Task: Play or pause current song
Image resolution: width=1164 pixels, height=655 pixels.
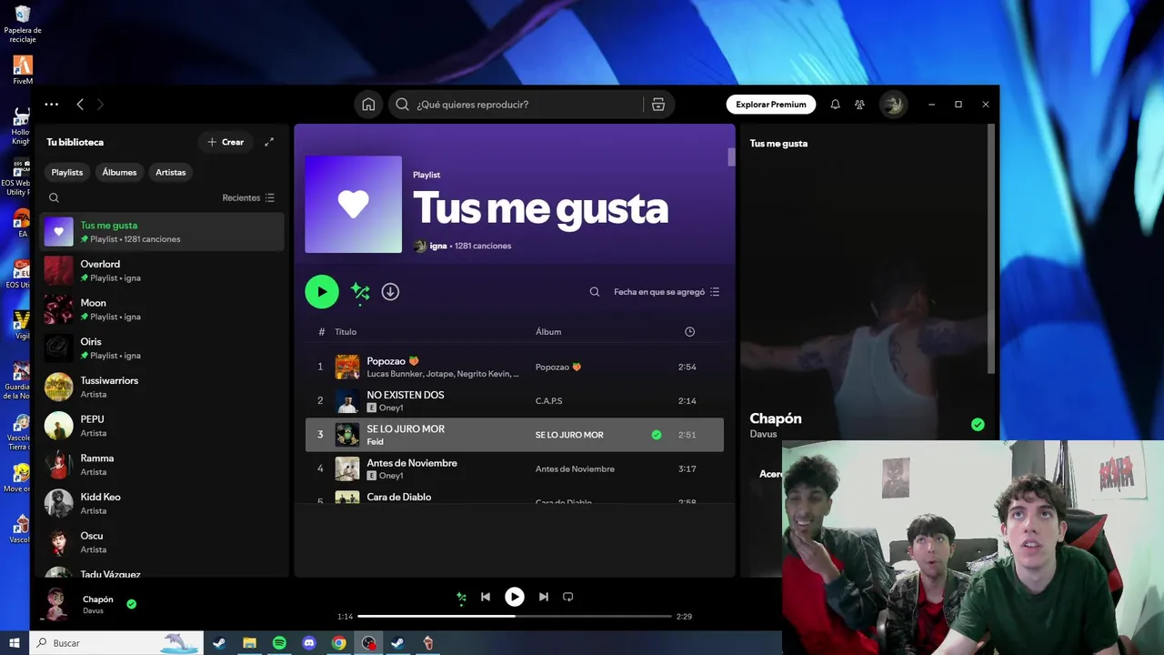Action: pos(515,597)
